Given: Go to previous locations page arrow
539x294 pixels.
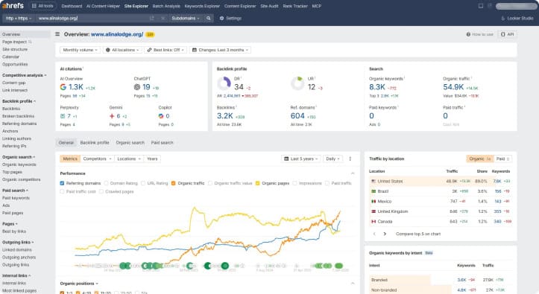Looking at the screenshot, I should tap(374, 234).
